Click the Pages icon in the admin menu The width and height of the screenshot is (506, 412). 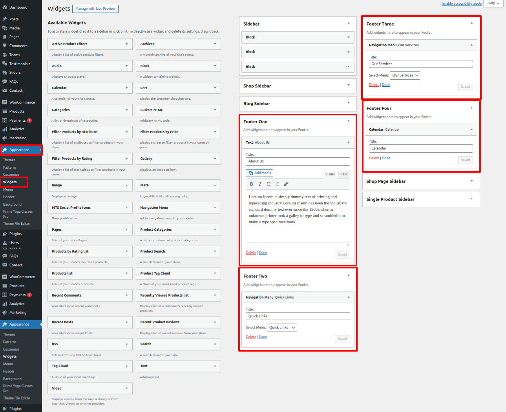(x=5, y=37)
